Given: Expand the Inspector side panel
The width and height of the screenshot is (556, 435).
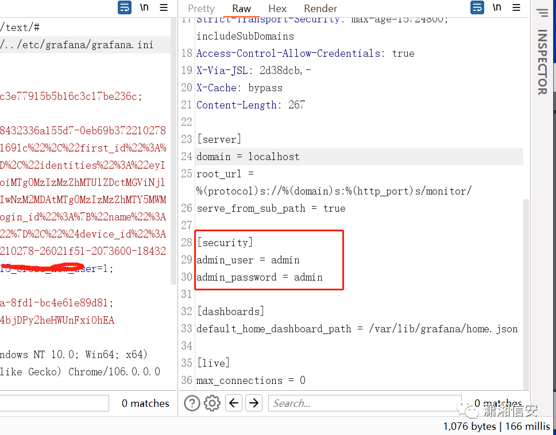Looking at the screenshot, I should [x=542, y=62].
